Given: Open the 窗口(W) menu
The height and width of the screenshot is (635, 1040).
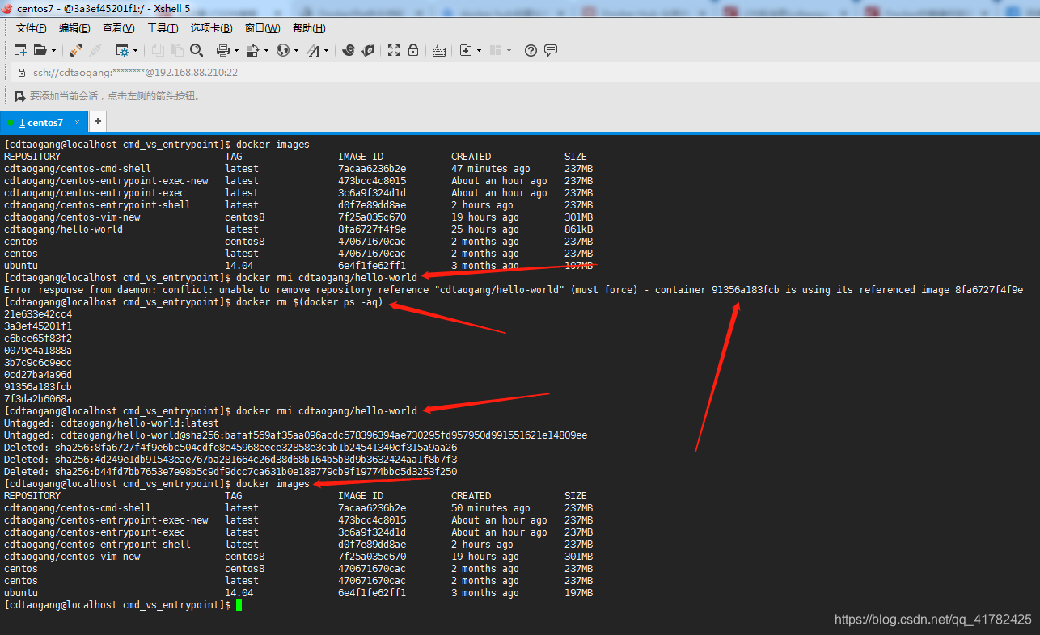Looking at the screenshot, I should (262, 28).
